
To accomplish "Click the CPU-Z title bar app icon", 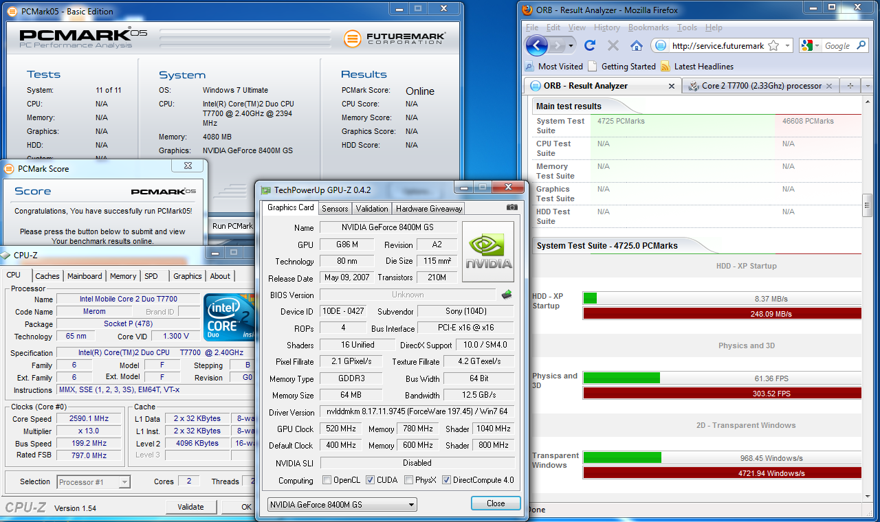I will [x=5, y=255].
